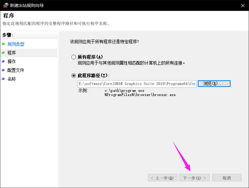Cancel the wizard with 取消
249x188 pixels.
pos(227,178)
